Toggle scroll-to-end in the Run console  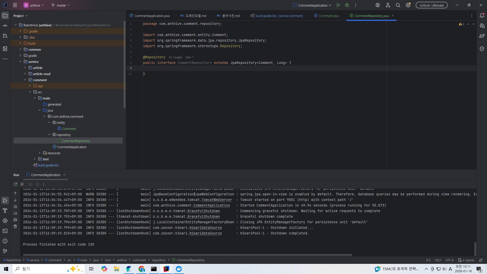15,213
